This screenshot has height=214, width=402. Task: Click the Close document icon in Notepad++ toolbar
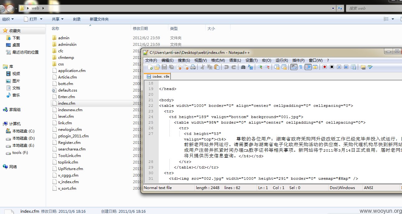click(x=179, y=67)
